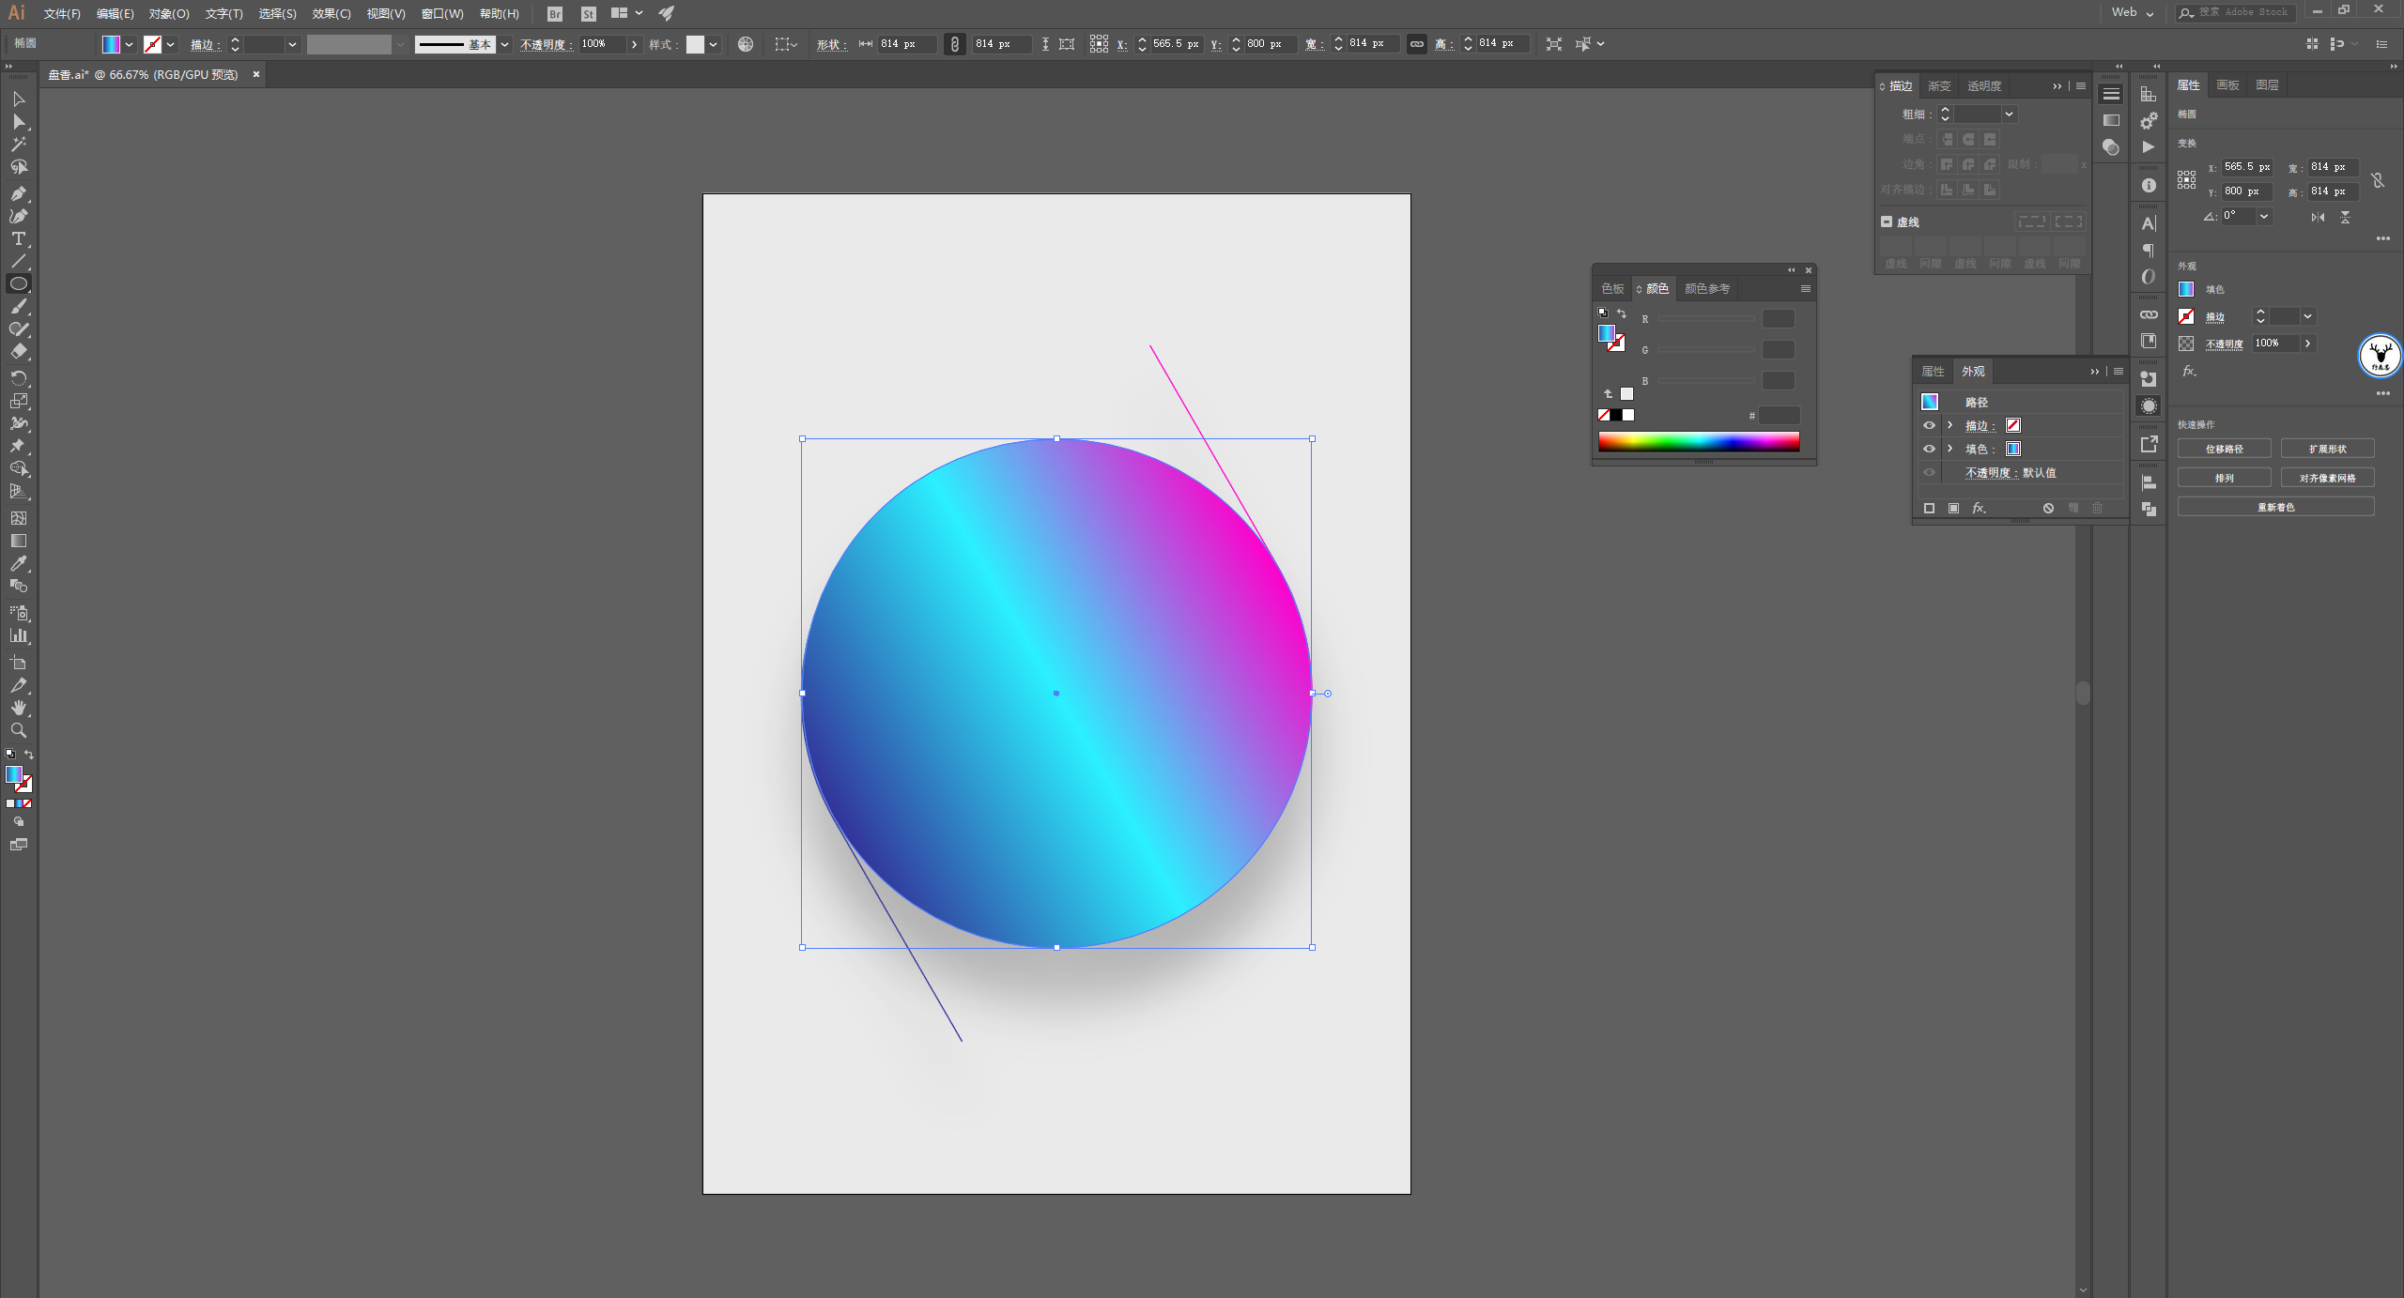
Task: Select the Hand tool
Action: point(18,708)
